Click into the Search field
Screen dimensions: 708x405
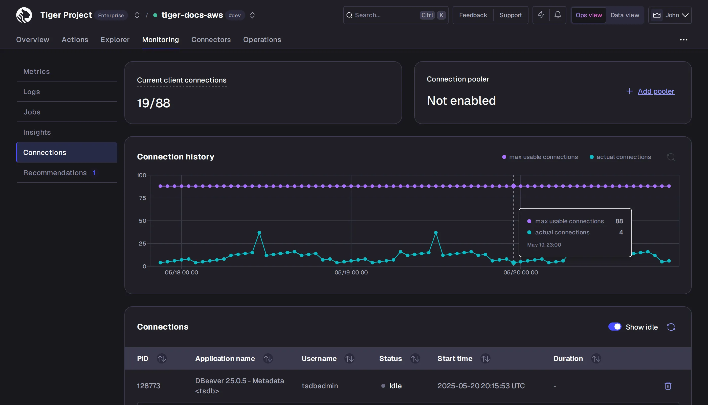[396, 15]
